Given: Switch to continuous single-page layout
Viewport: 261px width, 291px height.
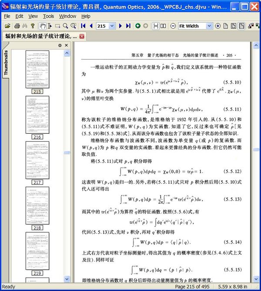Looking at the screenshot, I should (x=156, y=26).
